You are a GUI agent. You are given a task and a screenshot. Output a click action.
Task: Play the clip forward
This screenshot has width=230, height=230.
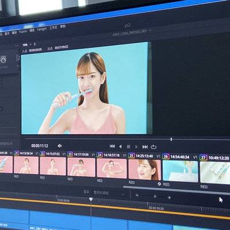pos(136,147)
